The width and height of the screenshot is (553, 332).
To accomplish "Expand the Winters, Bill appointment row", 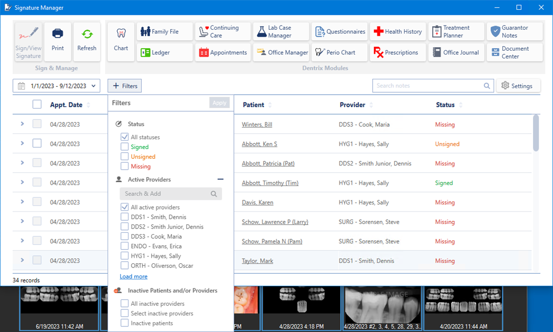I will pos(22,124).
